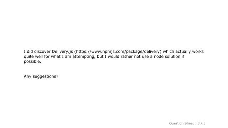Screen dimensions: 228x128
Task: Click the phrase 'I did discover'
Action: [x=37, y=52]
